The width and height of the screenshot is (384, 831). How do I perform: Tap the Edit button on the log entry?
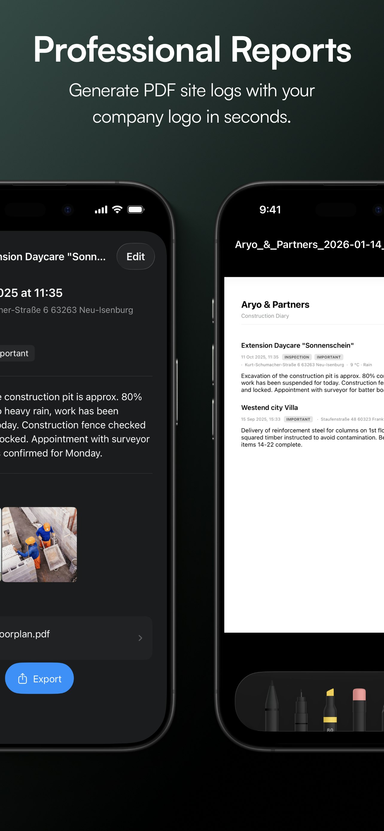click(x=135, y=256)
